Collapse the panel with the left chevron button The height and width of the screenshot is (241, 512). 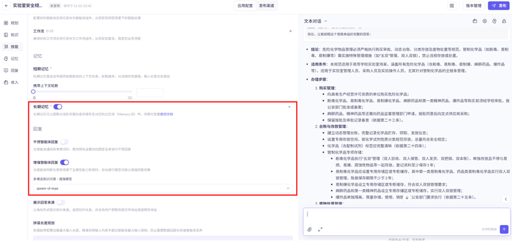(505, 198)
